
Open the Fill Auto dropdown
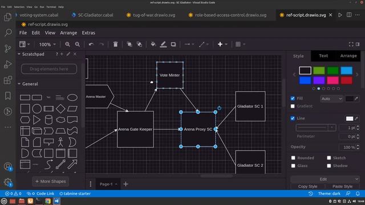coord(331,99)
